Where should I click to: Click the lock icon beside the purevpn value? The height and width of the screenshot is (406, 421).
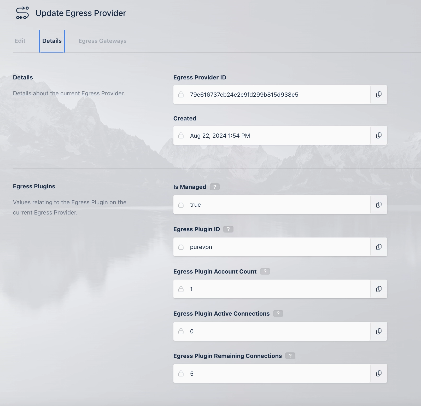[x=181, y=247]
